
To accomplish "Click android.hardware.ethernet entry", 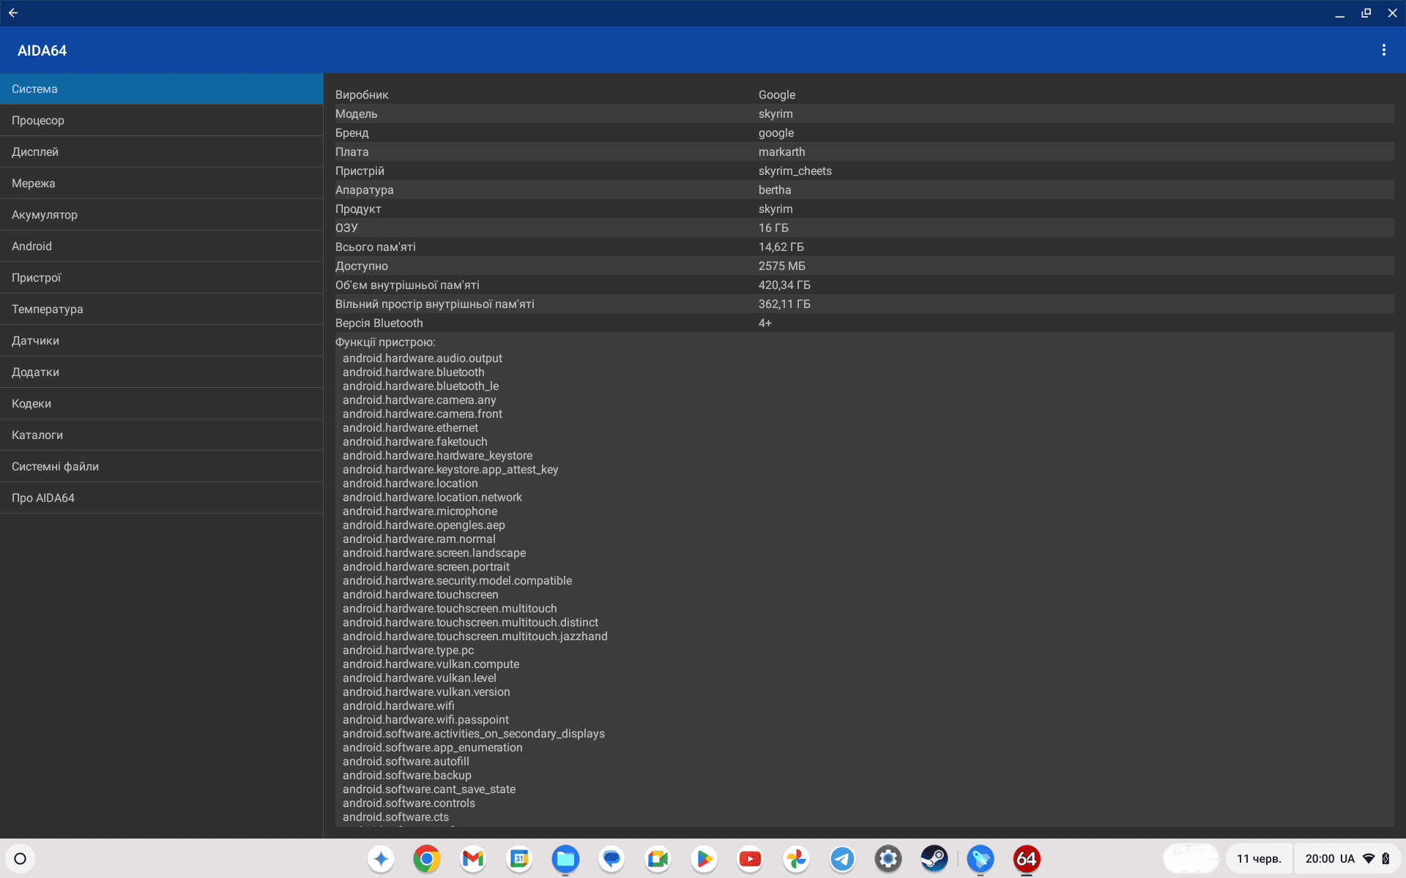I will click(x=410, y=427).
